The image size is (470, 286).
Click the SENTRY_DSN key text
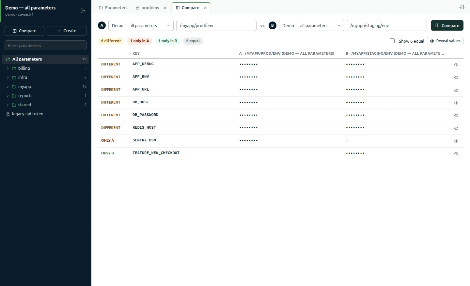pyautogui.click(x=144, y=140)
